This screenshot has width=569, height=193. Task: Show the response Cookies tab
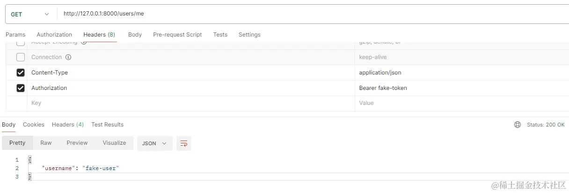coord(34,125)
